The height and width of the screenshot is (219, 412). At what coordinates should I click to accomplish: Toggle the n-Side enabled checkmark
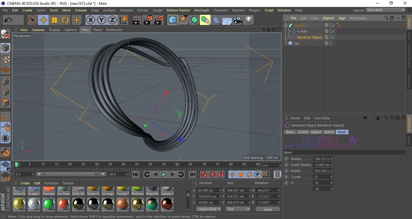point(333,31)
